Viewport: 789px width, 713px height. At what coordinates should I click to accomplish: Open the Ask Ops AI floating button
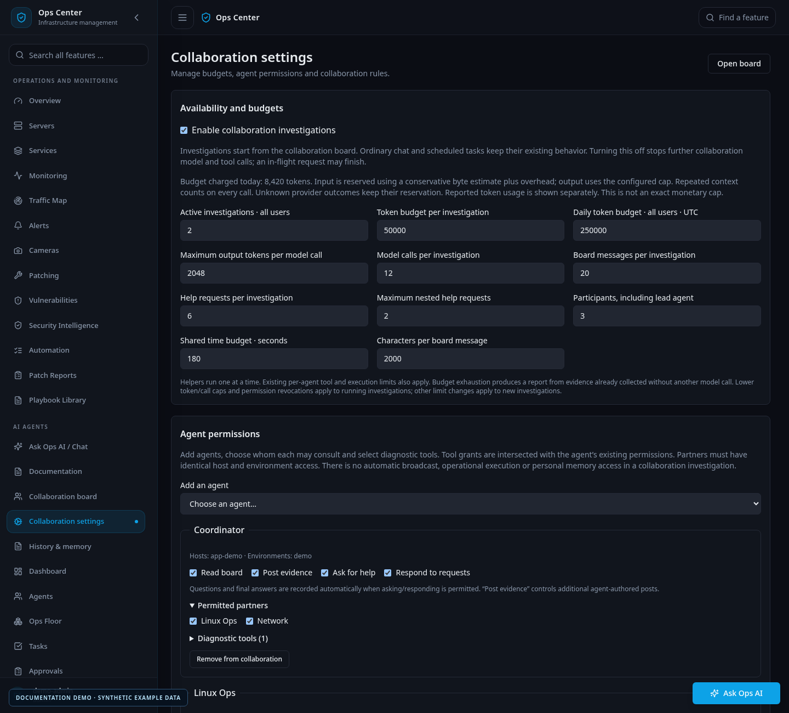pos(736,693)
